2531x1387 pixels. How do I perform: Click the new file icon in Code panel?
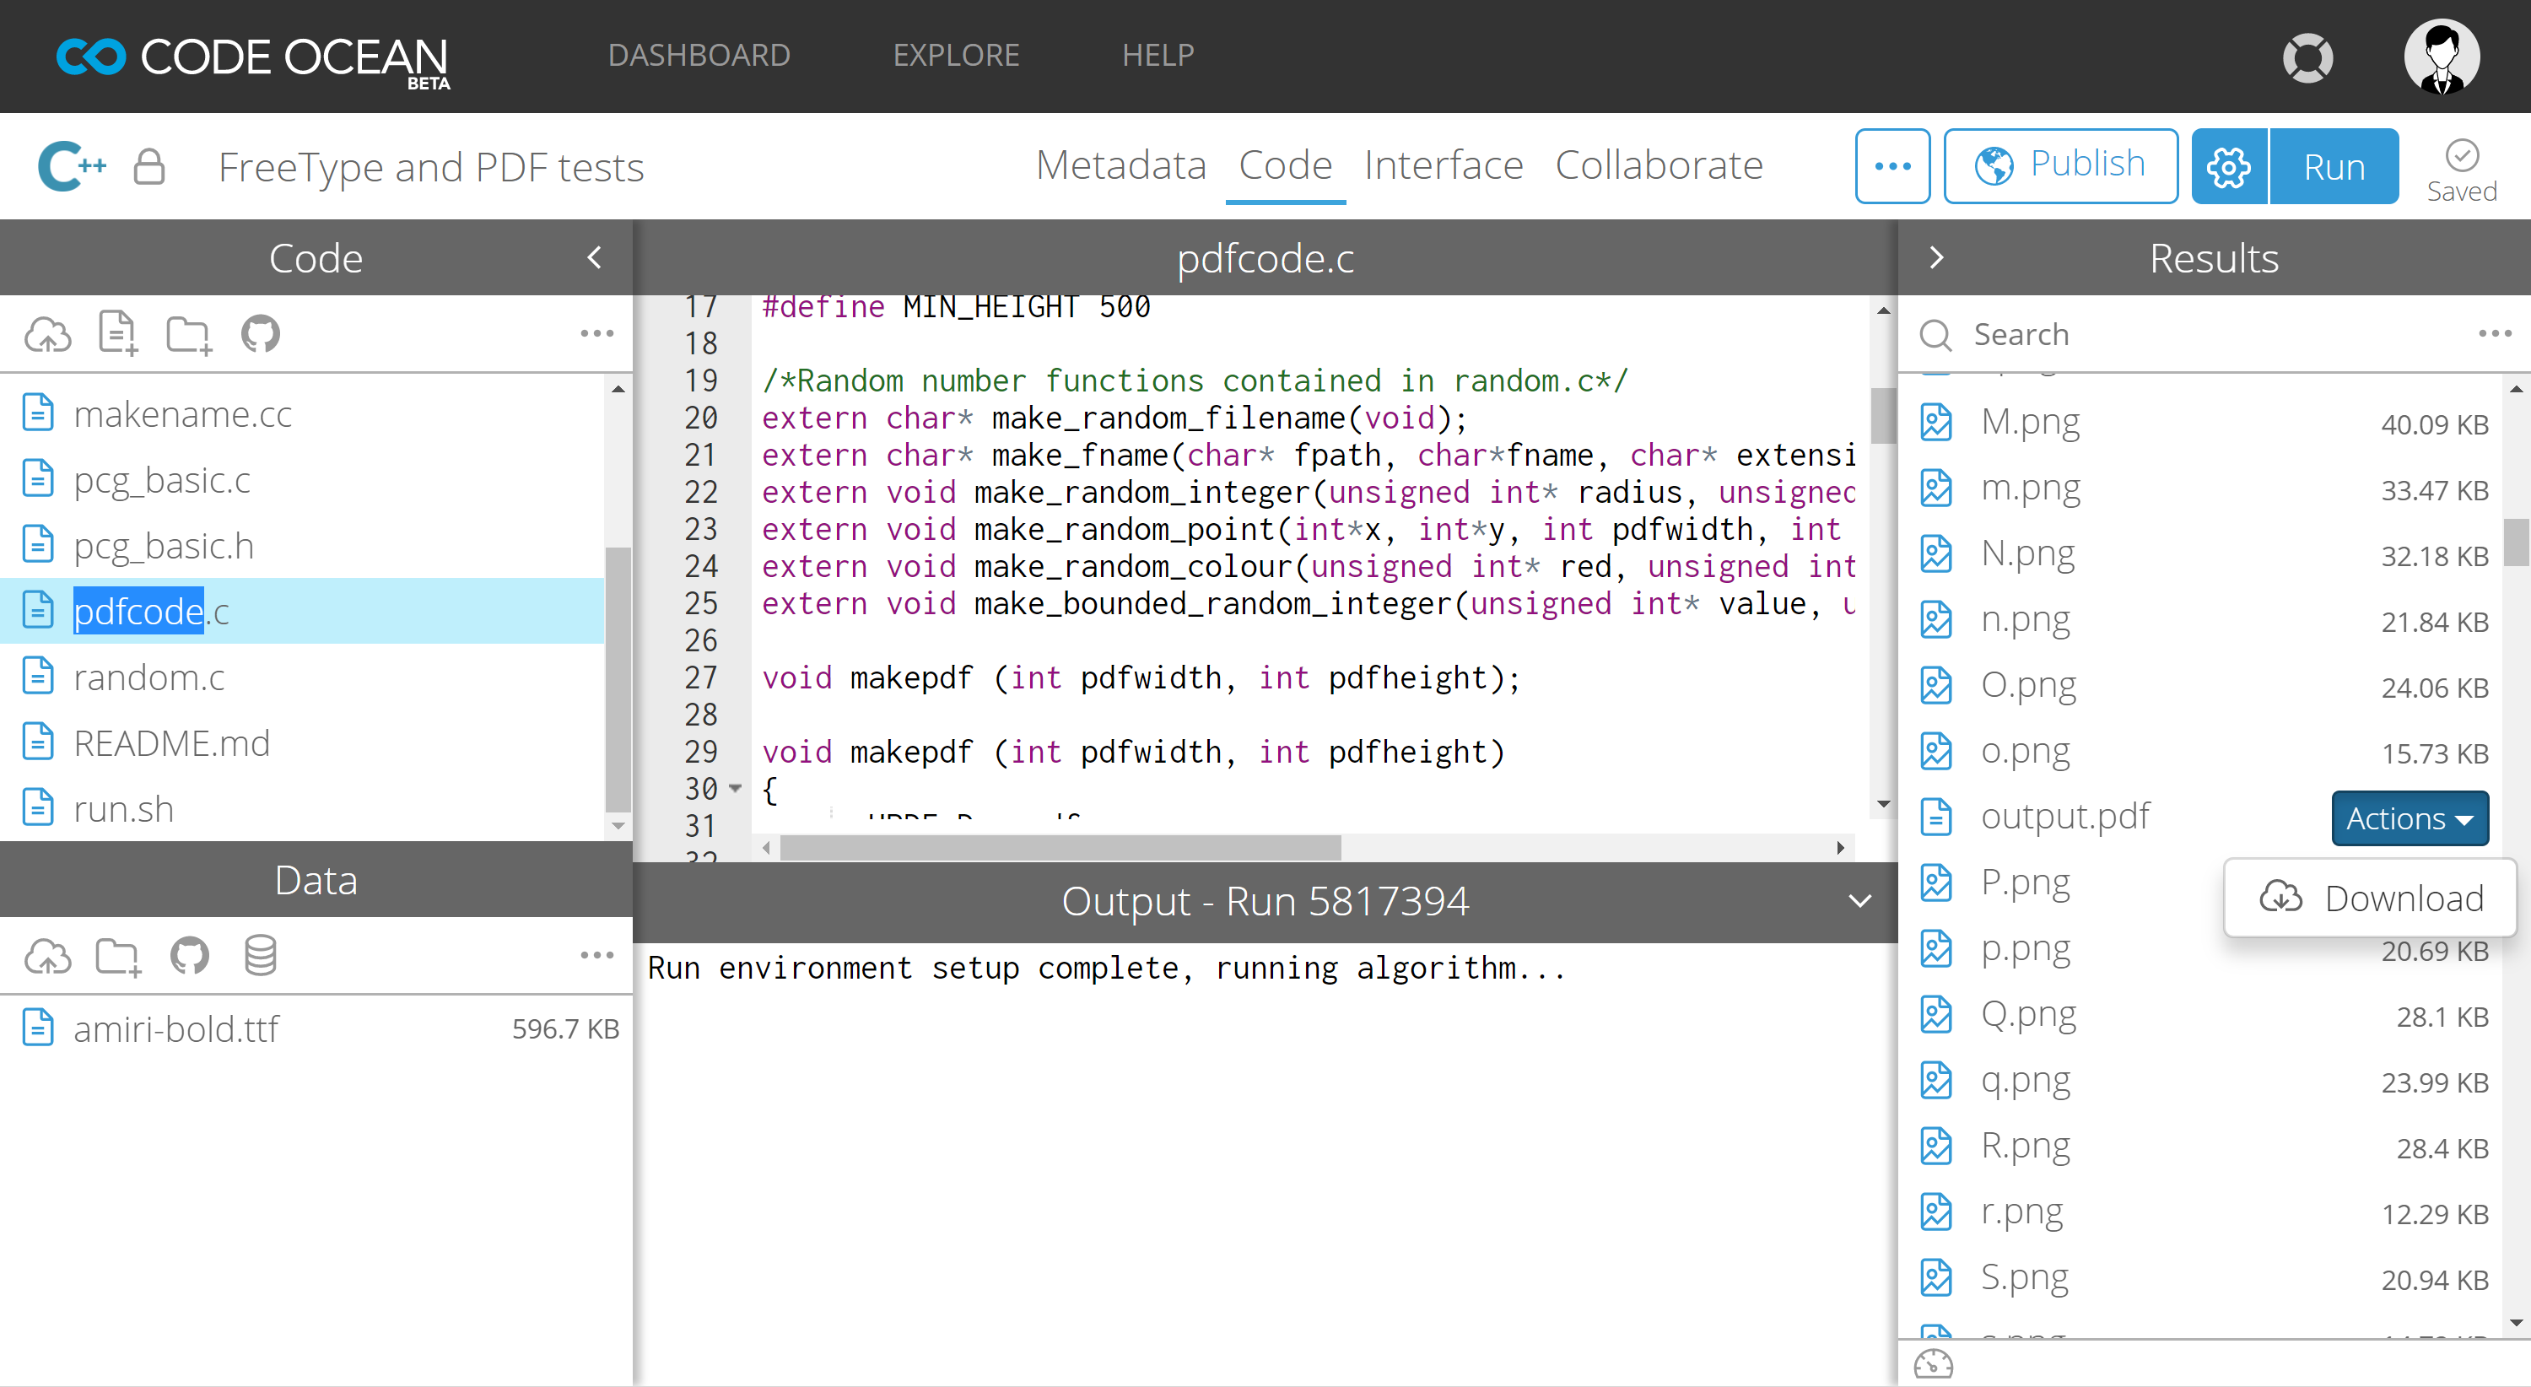(x=118, y=334)
